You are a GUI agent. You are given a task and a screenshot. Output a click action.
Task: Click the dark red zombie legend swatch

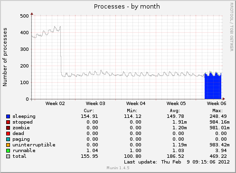[x=8, y=128]
